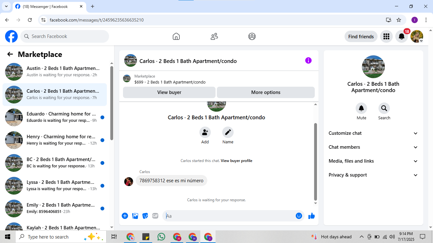
Task: Open Task View on the taskbar
Action: pos(114,237)
